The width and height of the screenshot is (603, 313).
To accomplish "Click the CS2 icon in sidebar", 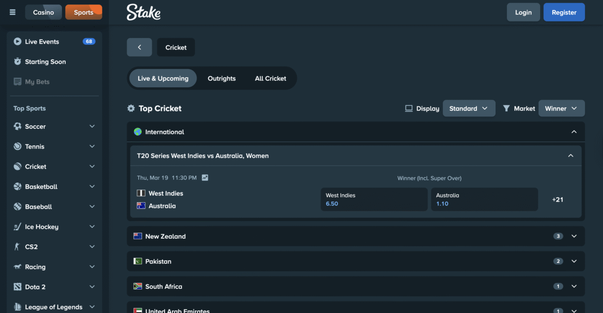I will [18, 247].
